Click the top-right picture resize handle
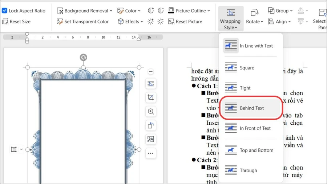Screen dimensions: 327x184 pos(139,67)
